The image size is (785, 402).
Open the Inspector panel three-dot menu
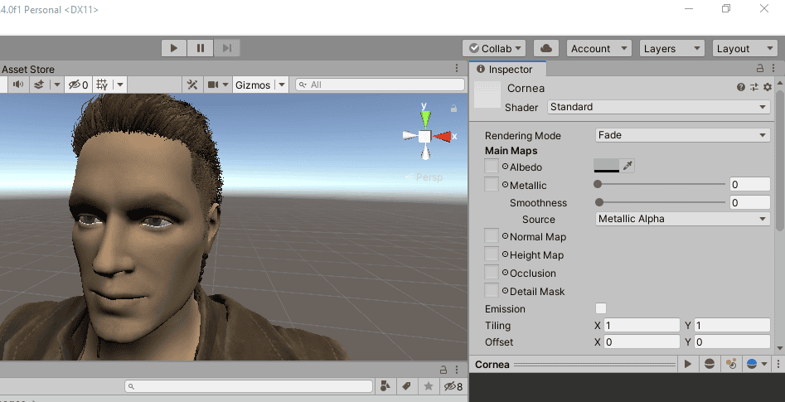point(773,68)
